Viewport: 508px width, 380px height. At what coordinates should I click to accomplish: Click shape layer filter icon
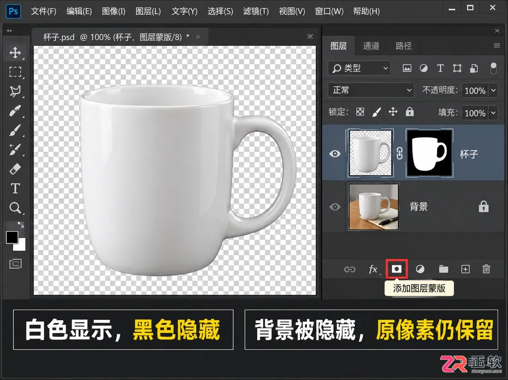pos(457,68)
